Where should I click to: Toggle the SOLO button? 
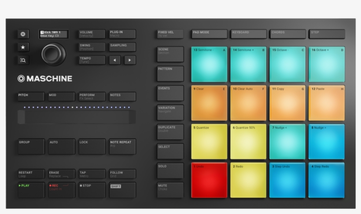click(170, 171)
